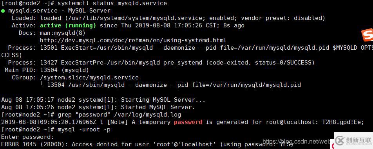Click the watermark logo at bottom right

coord(353,140)
